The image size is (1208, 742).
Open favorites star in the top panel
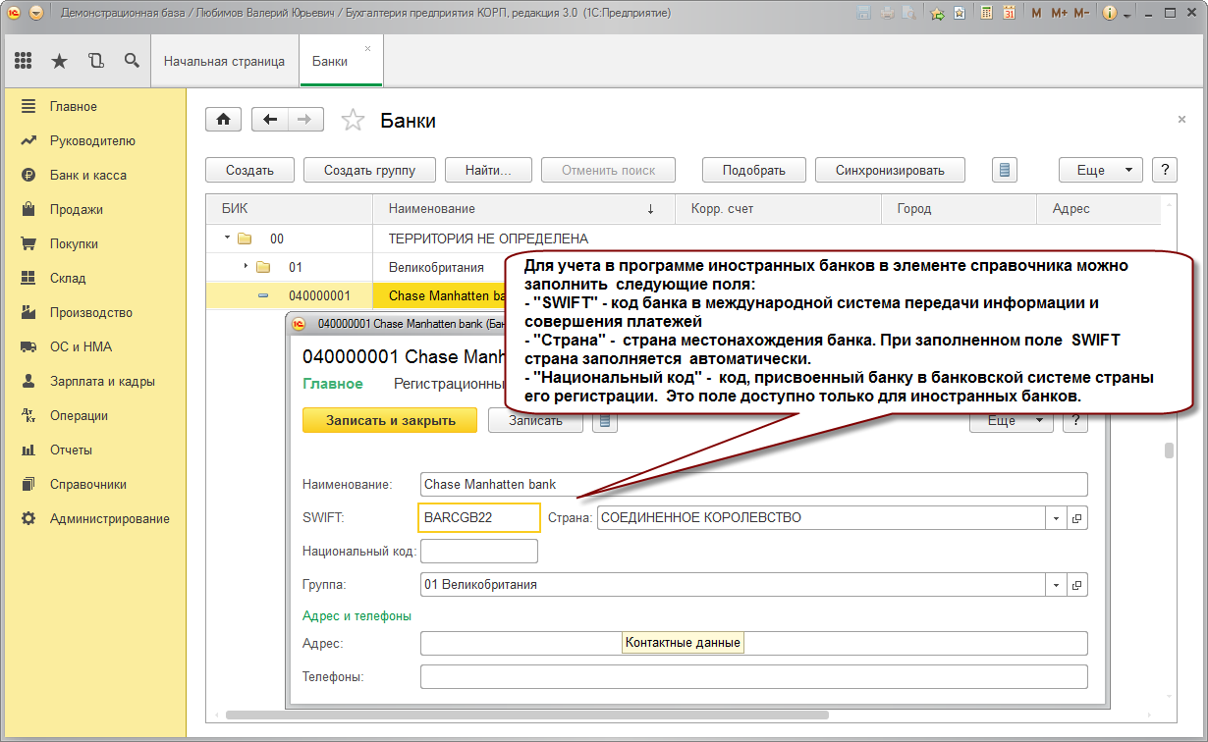tap(59, 61)
